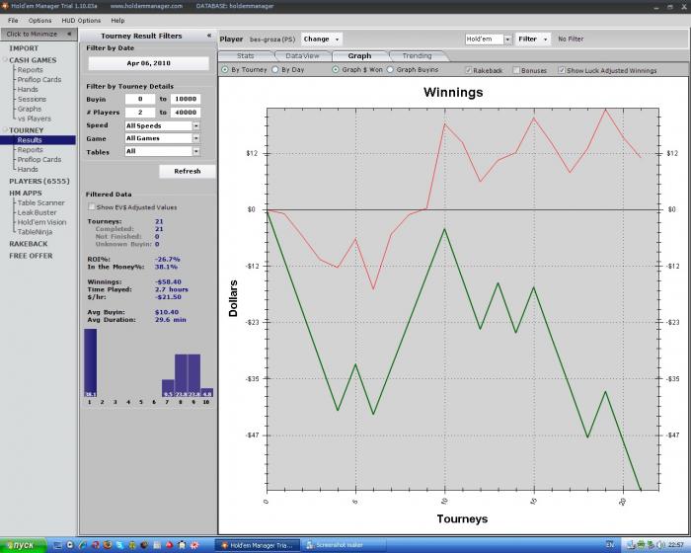
Task: Collapse the TOURNEY tree section
Action: click(x=6, y=130)
